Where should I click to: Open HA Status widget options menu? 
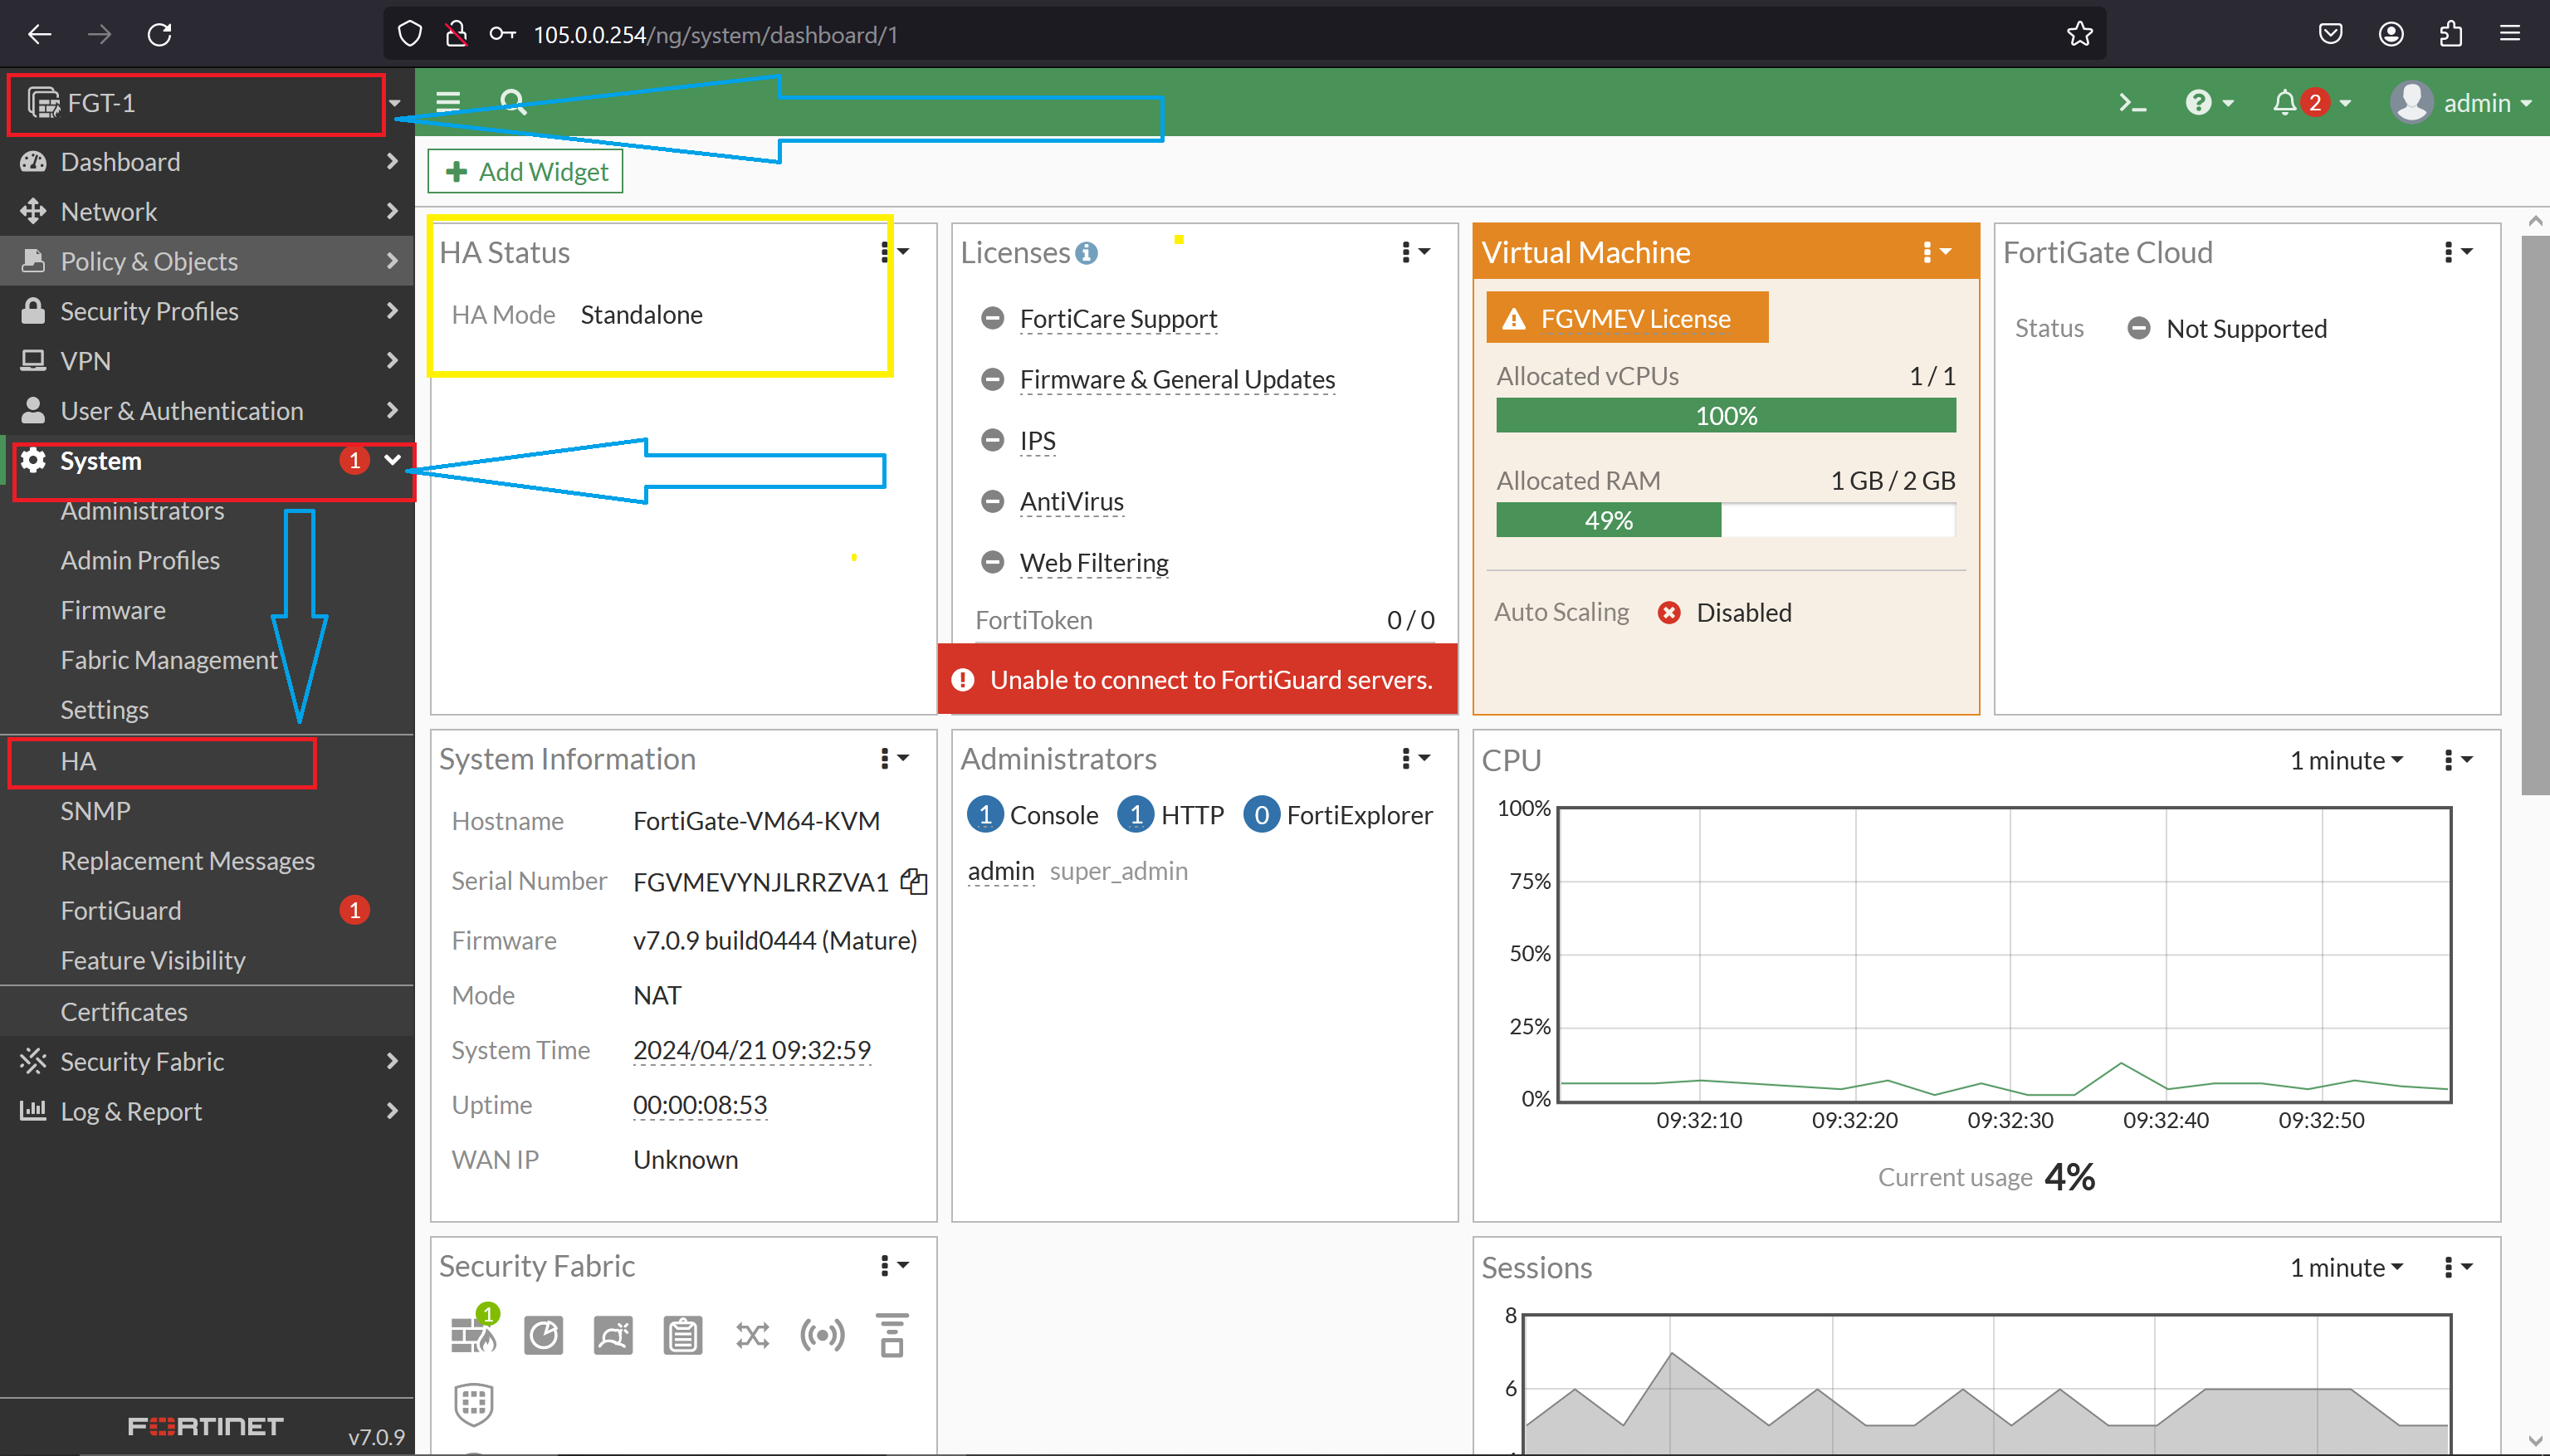pos(894,252)
